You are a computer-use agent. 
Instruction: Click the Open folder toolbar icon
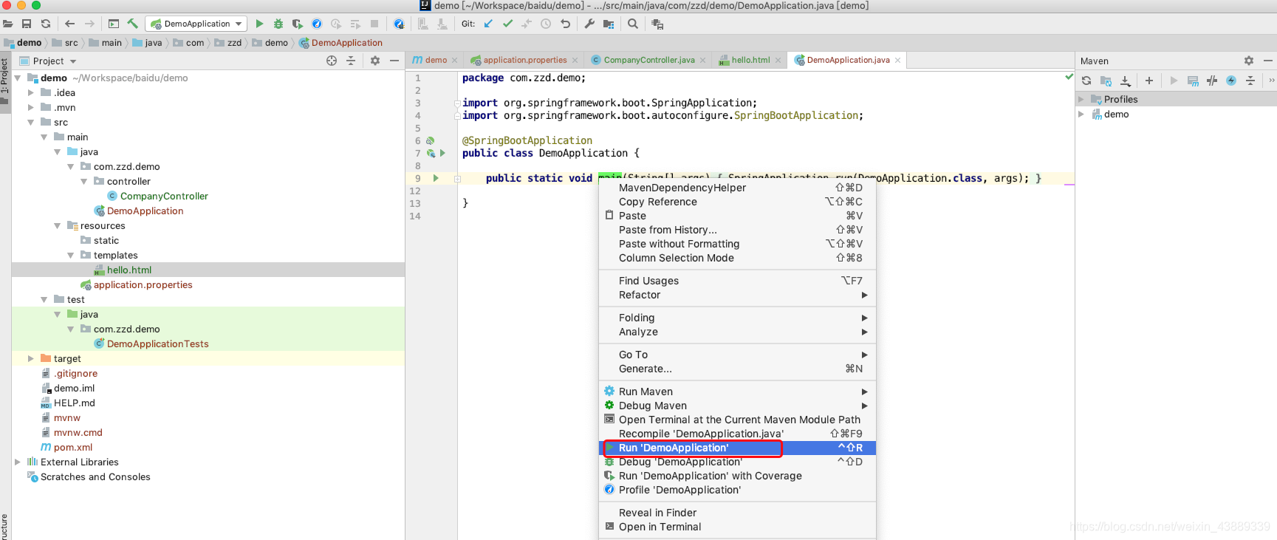[8, 24]
